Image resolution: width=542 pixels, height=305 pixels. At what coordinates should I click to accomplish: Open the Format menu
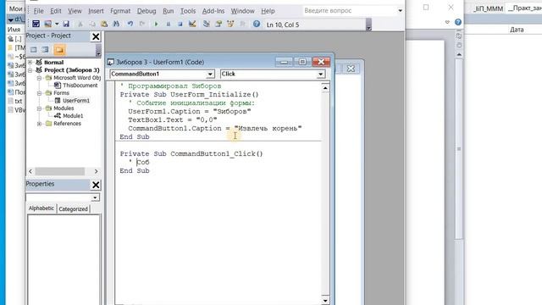click(x=120, y=11)
